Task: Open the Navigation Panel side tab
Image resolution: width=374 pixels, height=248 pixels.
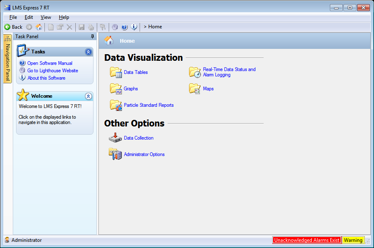Action: tap(8, 59)
